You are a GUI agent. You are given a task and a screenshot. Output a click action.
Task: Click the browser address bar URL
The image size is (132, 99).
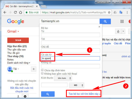click(74, 12)
